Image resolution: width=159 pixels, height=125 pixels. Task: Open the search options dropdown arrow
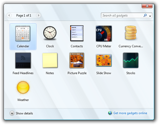[x=150, y=16]
